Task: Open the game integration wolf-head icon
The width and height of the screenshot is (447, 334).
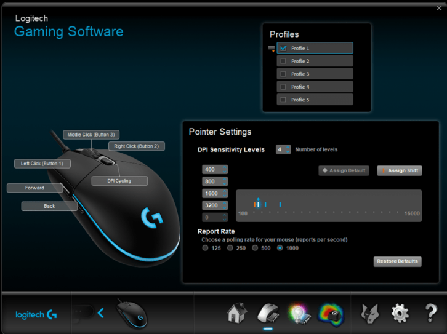Action: point(370,314)
